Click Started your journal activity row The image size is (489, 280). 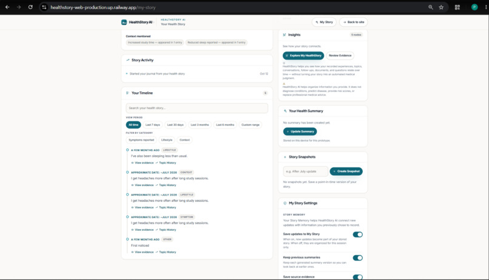tap(197, 74)
